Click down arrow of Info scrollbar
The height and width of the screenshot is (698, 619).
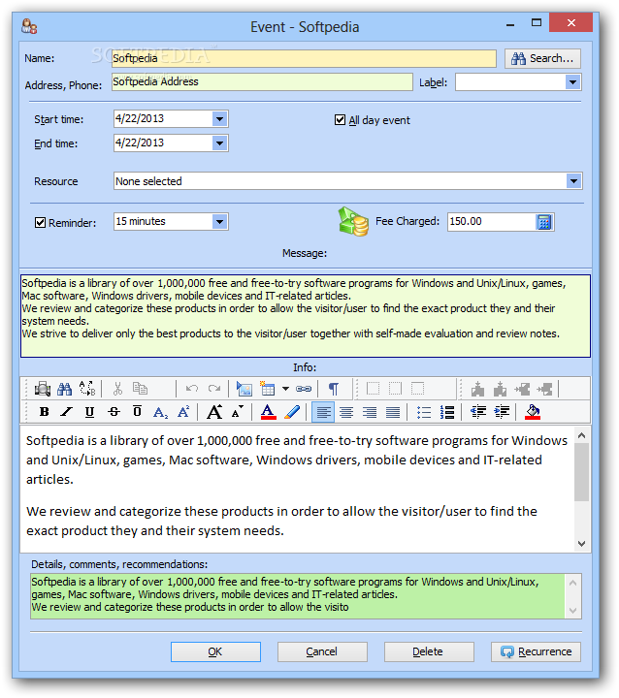pos(581,544)
